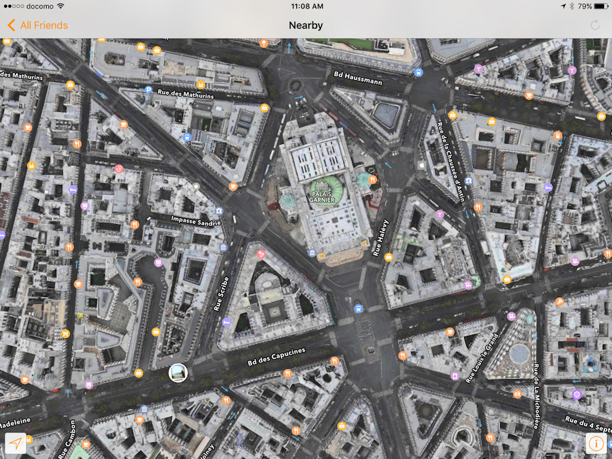Tap the gray dot marker north of Impasse Sandrié

(196, 186)
